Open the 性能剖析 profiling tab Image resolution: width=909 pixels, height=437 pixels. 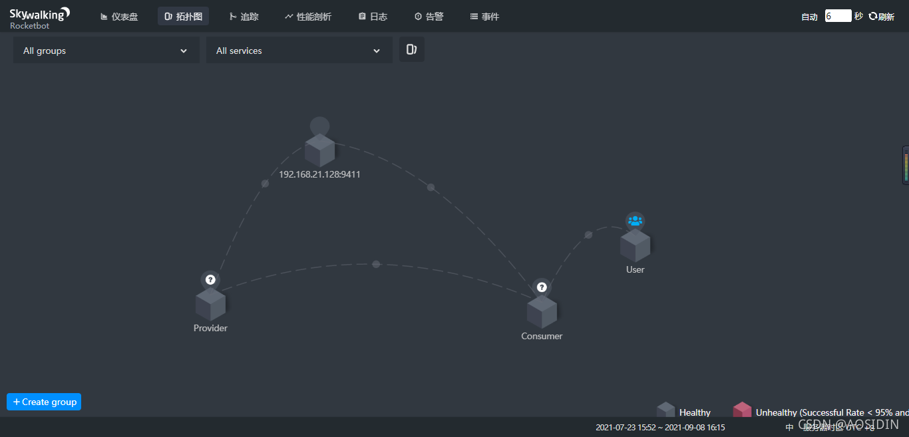tap(307, 17)
